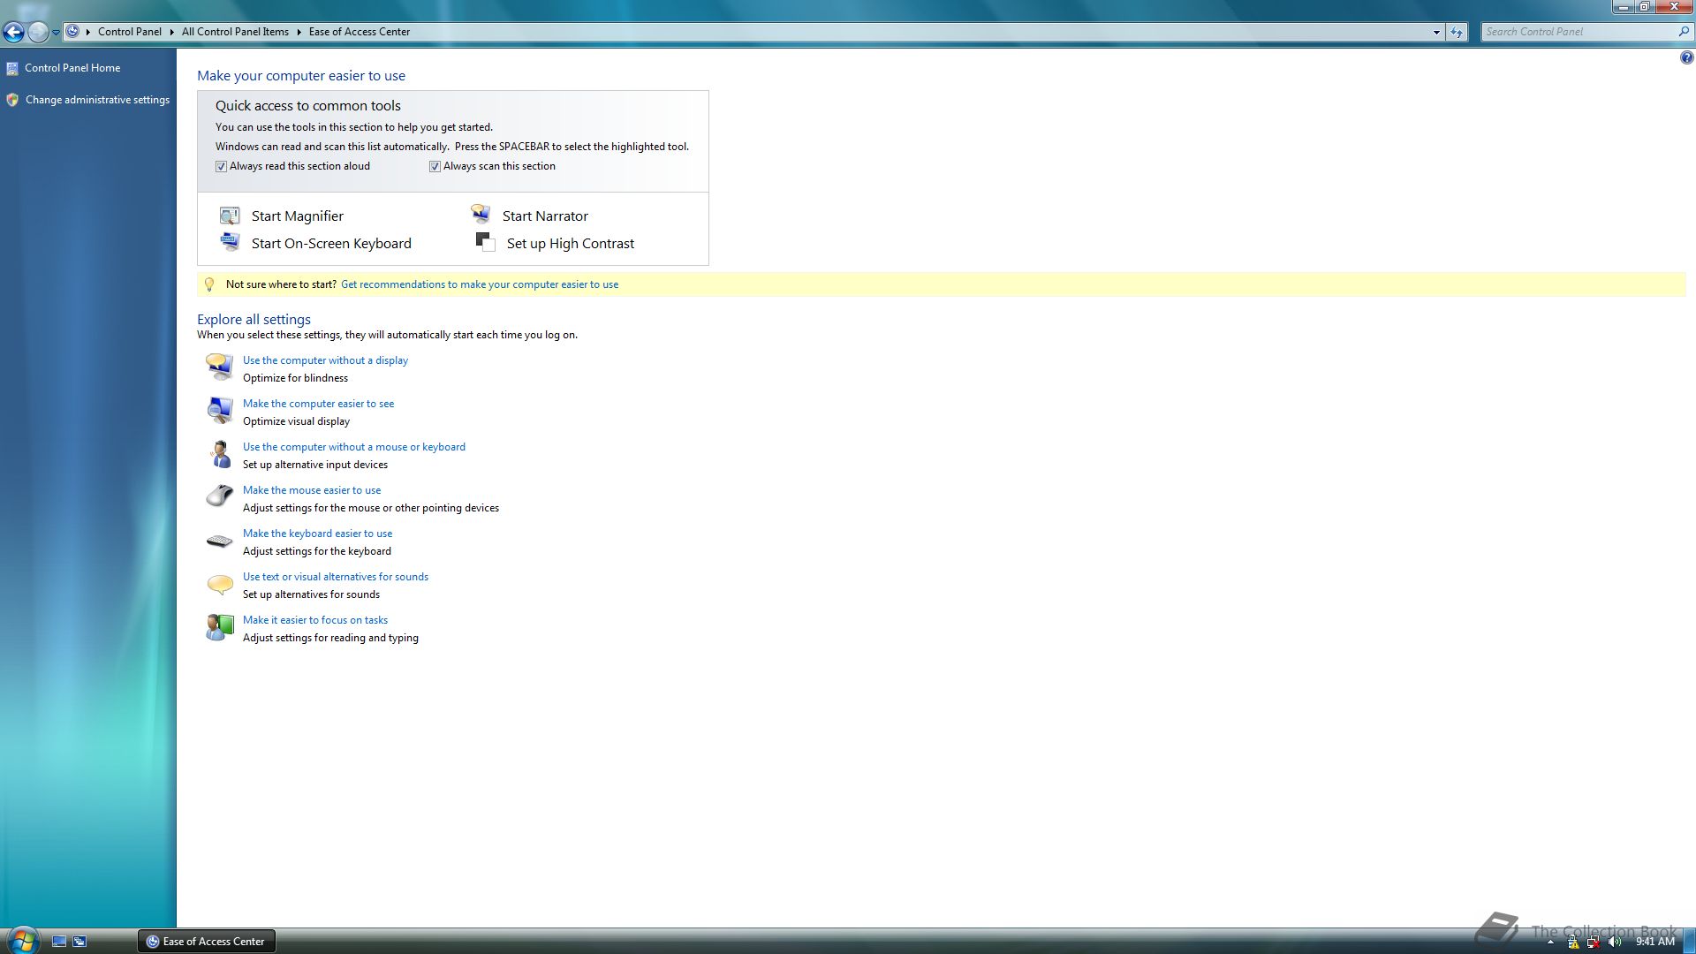
Task: Click Ease of Access Center taskbar button
Action: coord(207,942)
